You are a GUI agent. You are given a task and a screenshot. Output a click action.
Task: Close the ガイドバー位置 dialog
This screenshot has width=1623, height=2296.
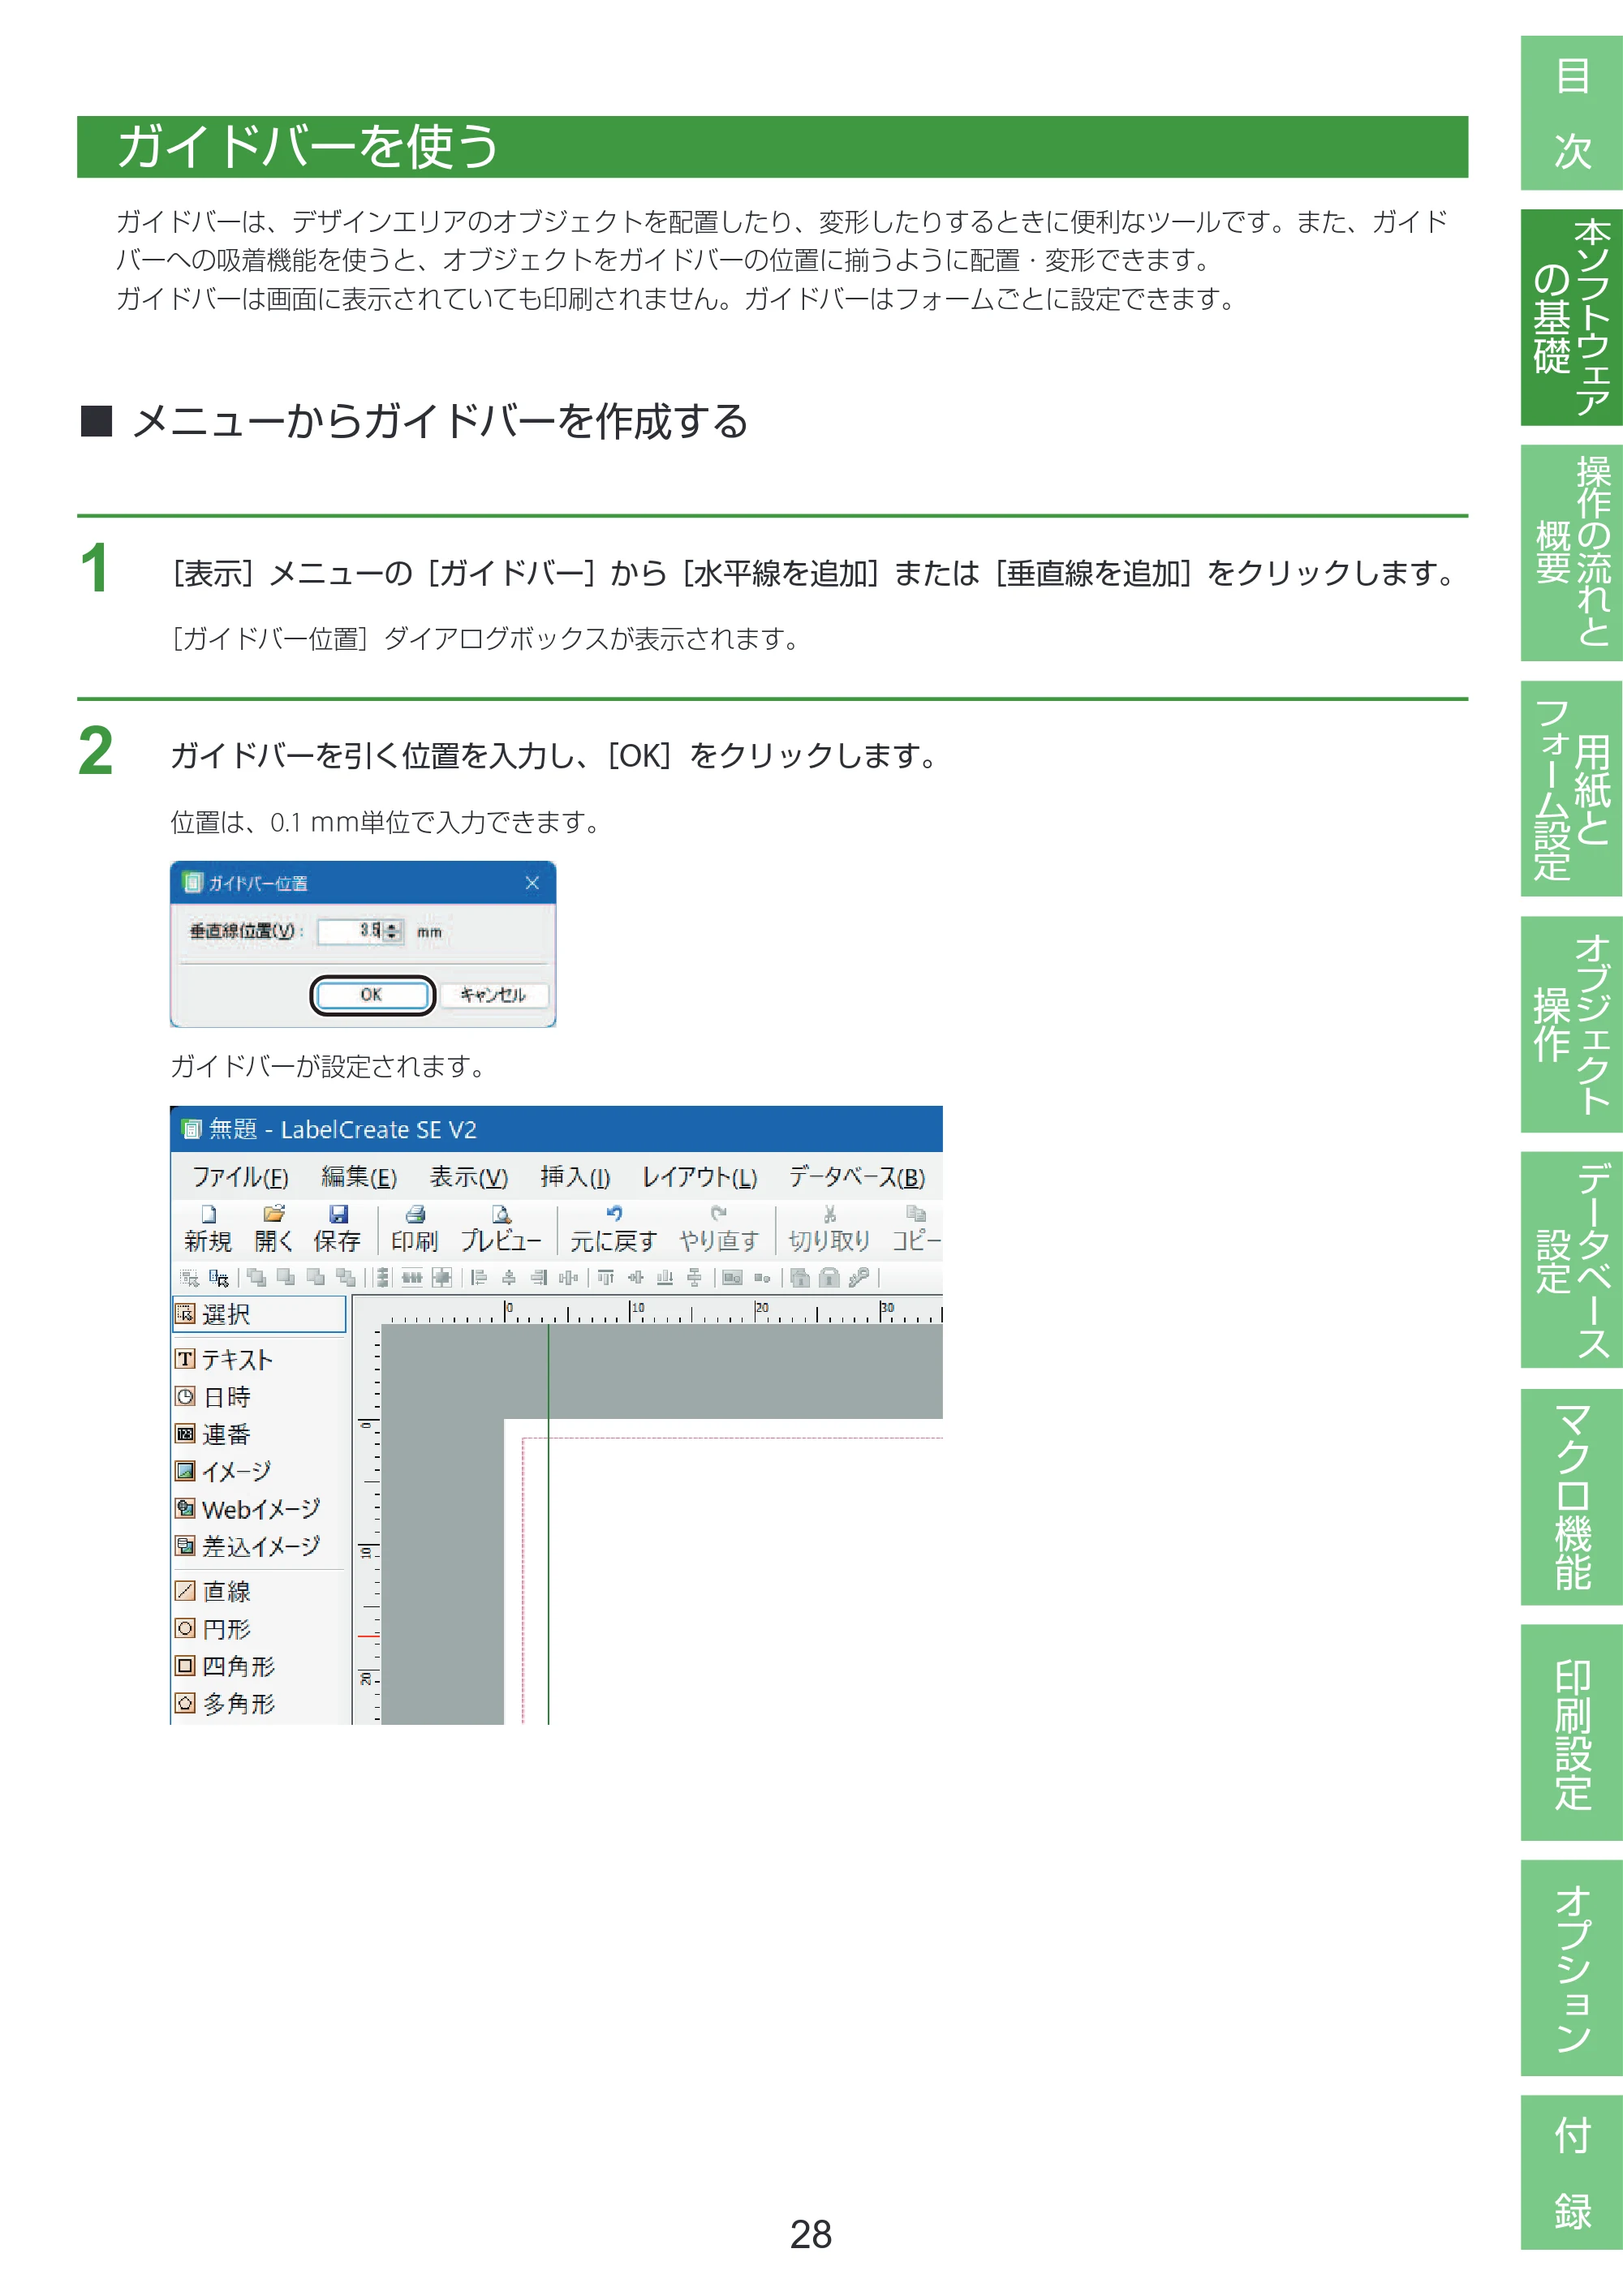pyautogui.click(x=532, y=883)
